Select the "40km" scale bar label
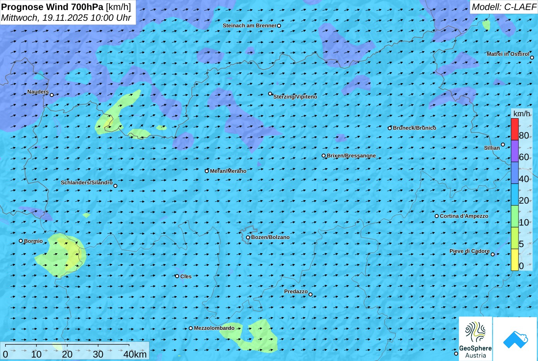 click(135, 354)
